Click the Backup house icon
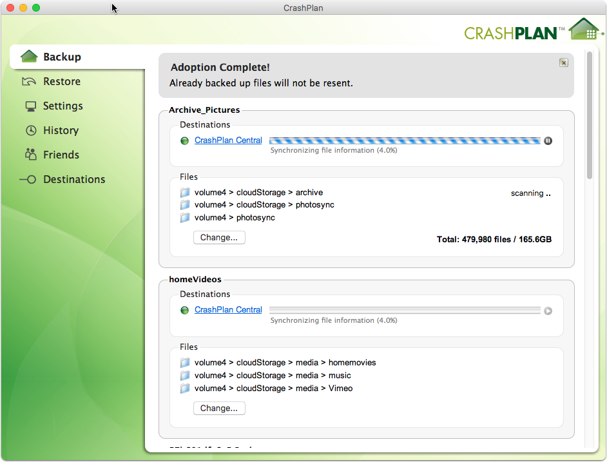 click(29, 57)
